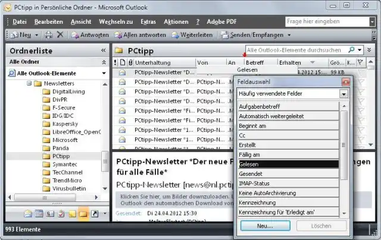
Task: Open the Notes view icon
Action: pos(71,213)
